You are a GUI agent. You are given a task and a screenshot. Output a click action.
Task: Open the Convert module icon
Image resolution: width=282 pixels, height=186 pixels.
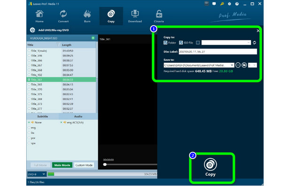[63, 14]
